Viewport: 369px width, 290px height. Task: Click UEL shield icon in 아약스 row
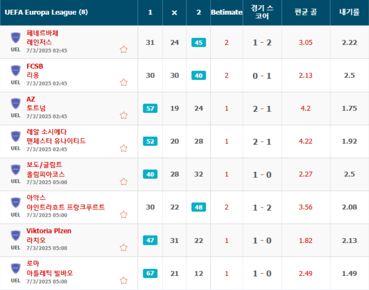point(16,203)
